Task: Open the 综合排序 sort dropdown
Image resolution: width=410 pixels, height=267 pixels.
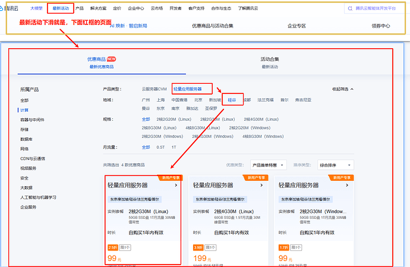Action: [x=336, y=165]
